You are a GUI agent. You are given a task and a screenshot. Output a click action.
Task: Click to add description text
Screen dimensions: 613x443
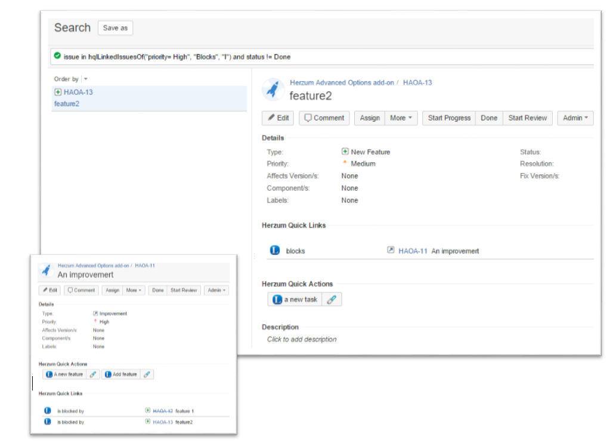tap(302, 339)
